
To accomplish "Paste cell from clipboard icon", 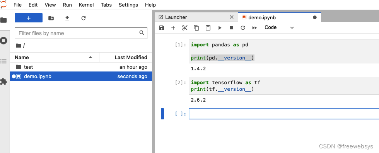I will [x=208, y=28].
